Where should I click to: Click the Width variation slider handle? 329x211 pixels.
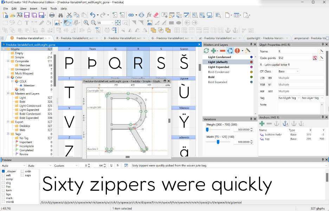tap(218, 142)
